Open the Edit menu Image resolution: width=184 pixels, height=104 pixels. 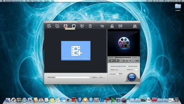pyautogui.click(x=30, y=1)
